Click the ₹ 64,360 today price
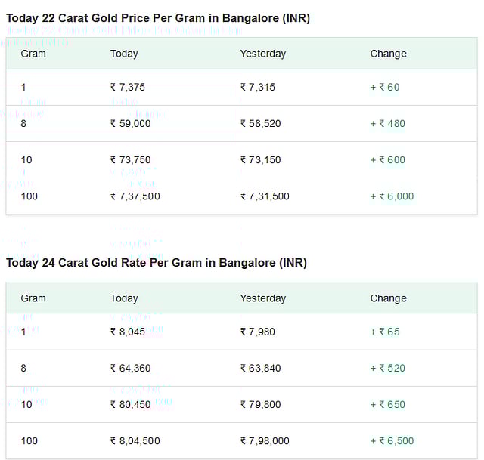484x460 pixels. point(131,368)
